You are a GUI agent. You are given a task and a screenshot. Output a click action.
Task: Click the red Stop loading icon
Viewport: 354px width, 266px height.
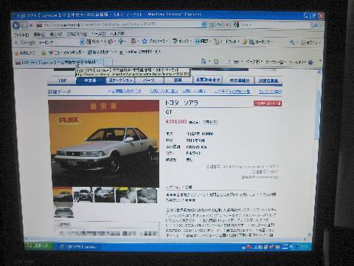[x=228, y=24]
